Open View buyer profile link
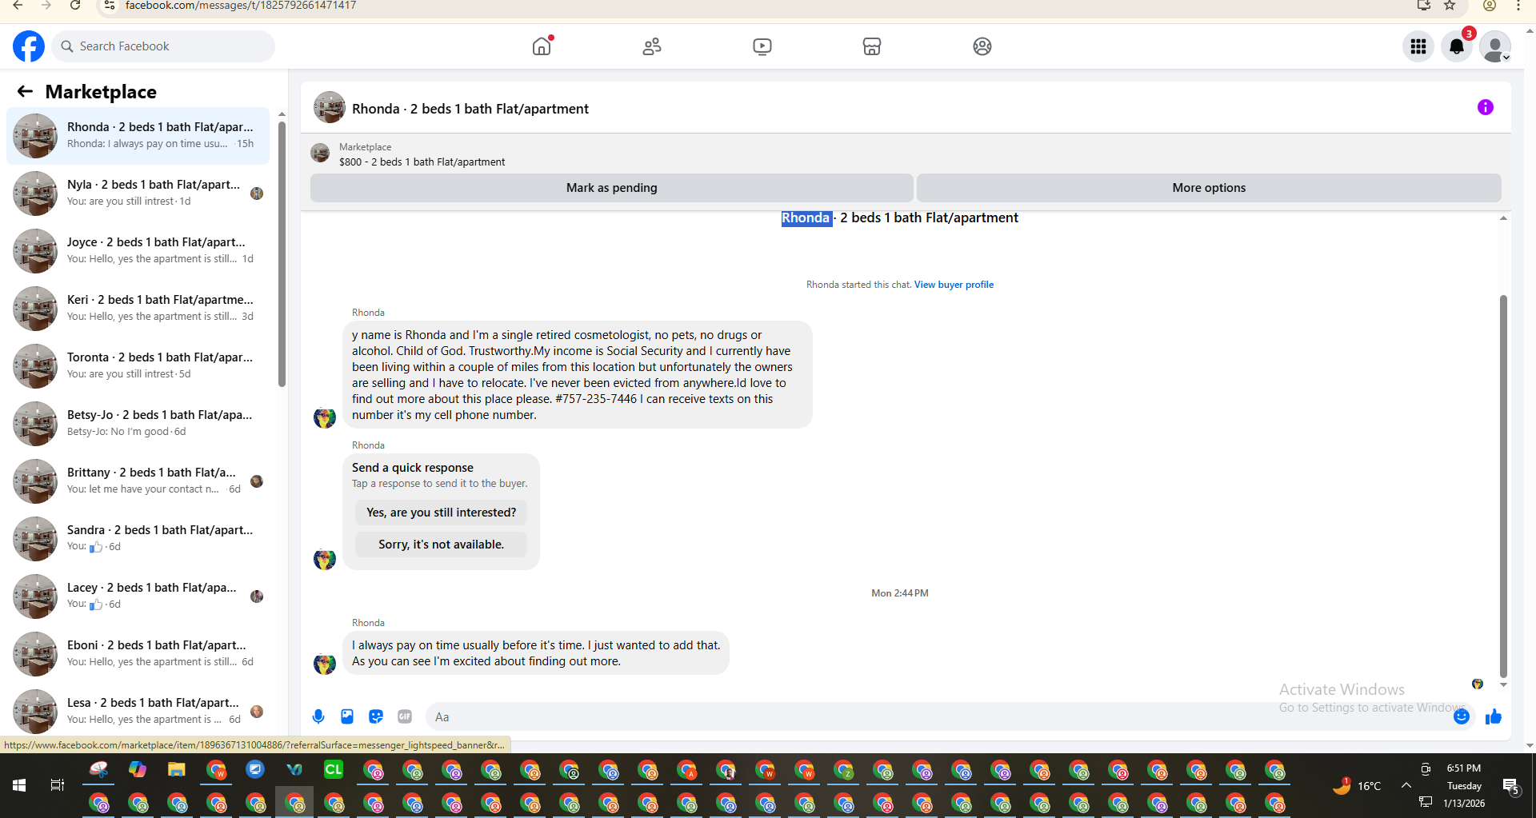This screenshot has height=818, width=1536. click(954, 285)
